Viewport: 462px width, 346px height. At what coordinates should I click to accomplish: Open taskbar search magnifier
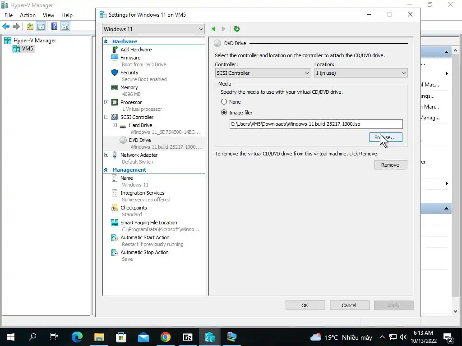(32, 337)
